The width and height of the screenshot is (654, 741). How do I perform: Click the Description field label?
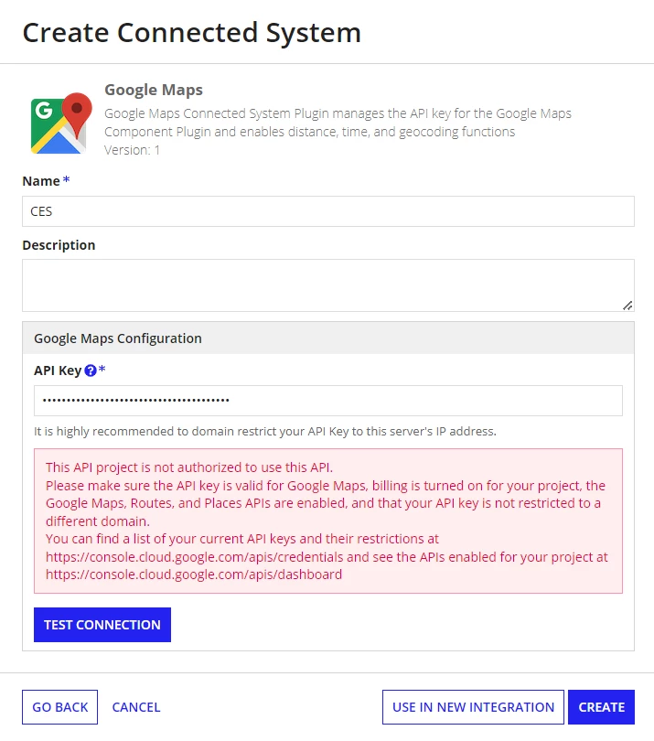click(x=59, y=245)
